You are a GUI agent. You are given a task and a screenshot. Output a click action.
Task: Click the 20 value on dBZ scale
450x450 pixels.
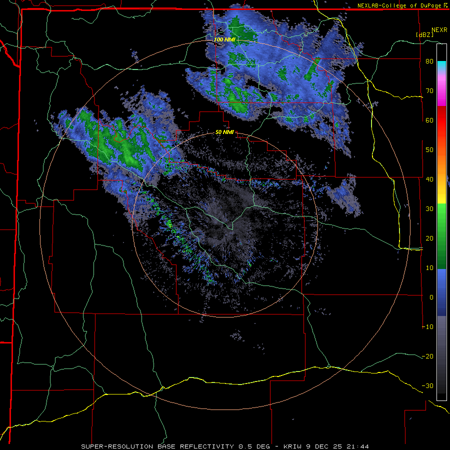point(429,238)
